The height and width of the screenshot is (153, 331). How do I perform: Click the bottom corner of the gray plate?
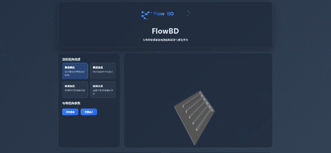194,143
